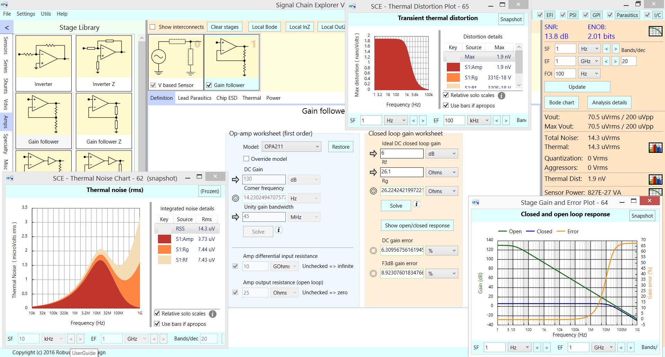Click the Thermal Noise Chart window icon
665x357 pixels.
point(10,178)
